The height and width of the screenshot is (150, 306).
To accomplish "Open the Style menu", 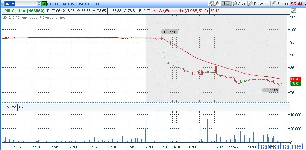I will tap(240, 4).
